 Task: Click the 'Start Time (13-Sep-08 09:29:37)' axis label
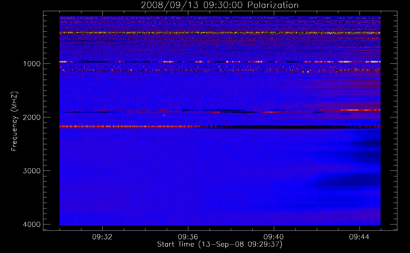(x=220, y=244)
